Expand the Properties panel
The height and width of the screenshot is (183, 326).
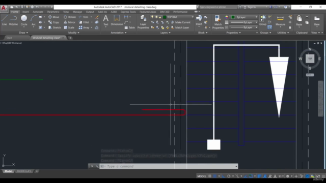click(233, 33)
